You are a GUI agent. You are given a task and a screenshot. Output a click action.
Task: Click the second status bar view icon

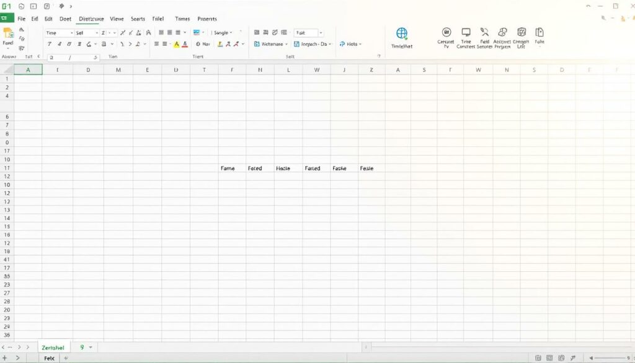pos(549,358)
